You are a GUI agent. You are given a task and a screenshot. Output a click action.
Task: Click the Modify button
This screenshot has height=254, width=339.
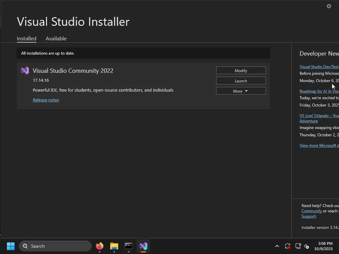pyautogui.click(x=241, y=70)
